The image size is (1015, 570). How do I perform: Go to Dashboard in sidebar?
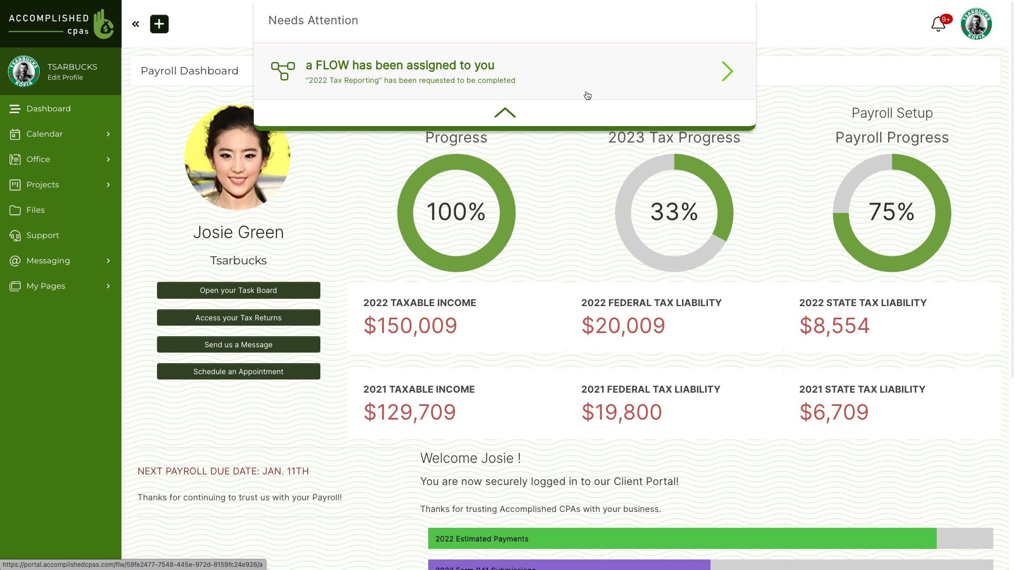[48, 109]
